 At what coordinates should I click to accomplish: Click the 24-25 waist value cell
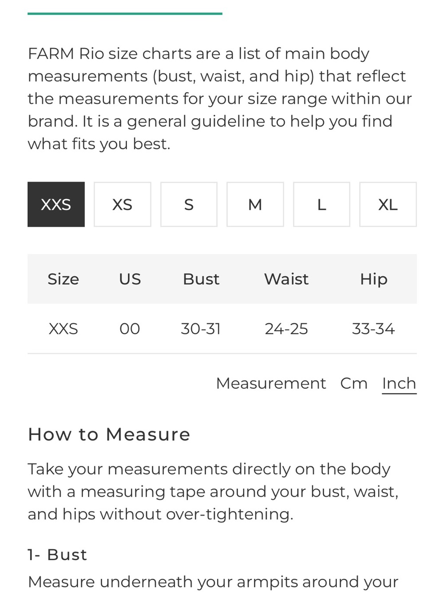[x=286, y=329]
